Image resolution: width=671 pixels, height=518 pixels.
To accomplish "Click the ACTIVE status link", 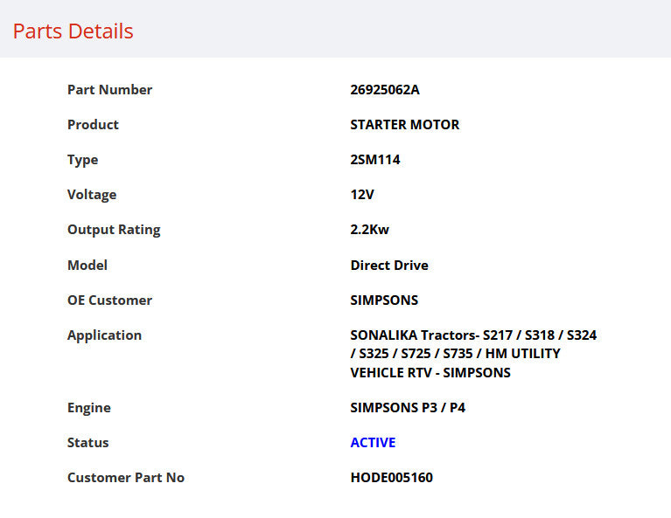I will tap(373, 442).
